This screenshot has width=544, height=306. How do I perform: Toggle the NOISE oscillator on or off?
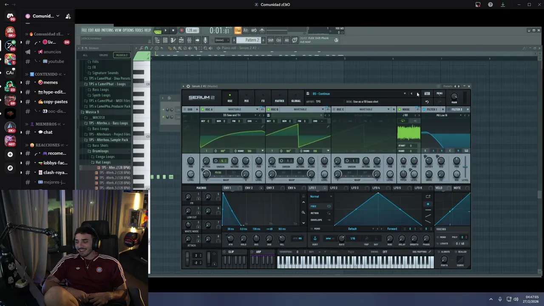pos(399,109)
